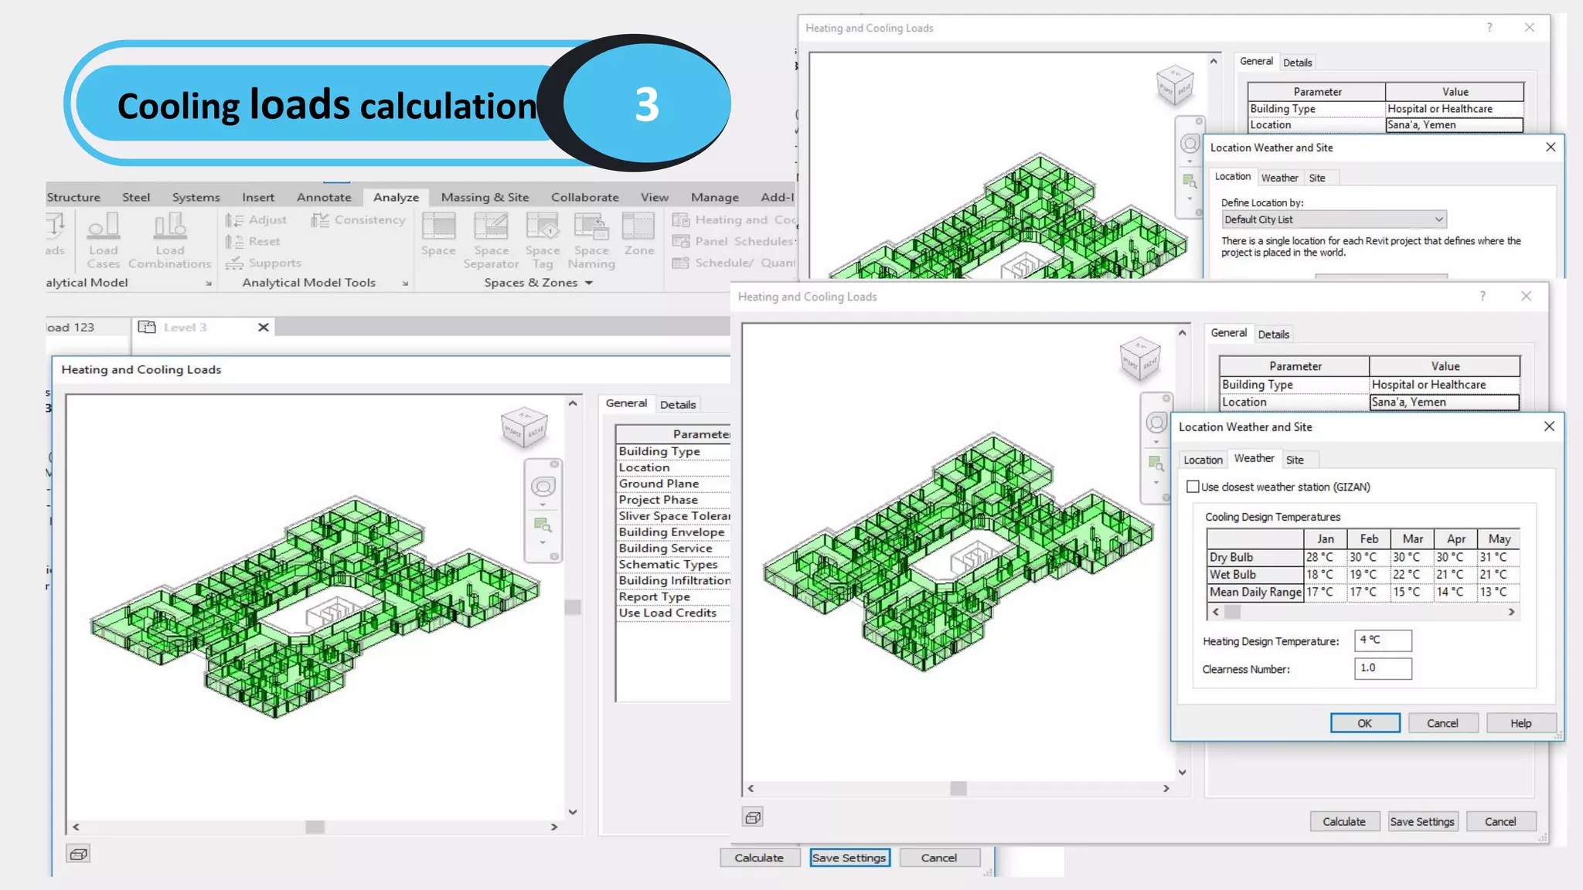Screen dimensions: 1583x890
Task: Open Define Location by dropdown
Action: click(1333, 219)
